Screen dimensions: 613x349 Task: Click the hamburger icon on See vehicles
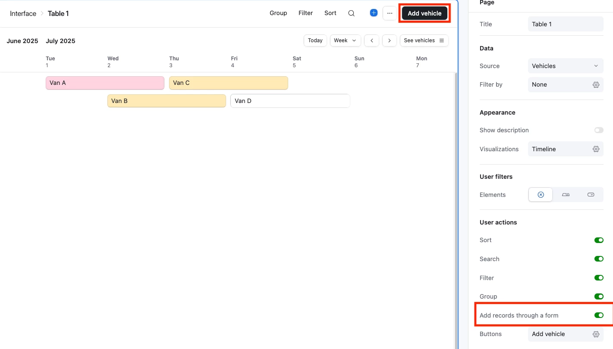coord(441,41)
